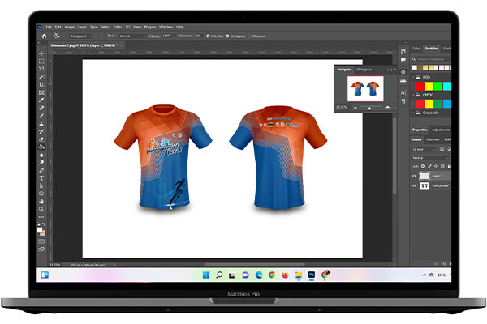Open the Comments panel icon
The width and height of the screenshot is (487, 324).
tap(403, 59)
